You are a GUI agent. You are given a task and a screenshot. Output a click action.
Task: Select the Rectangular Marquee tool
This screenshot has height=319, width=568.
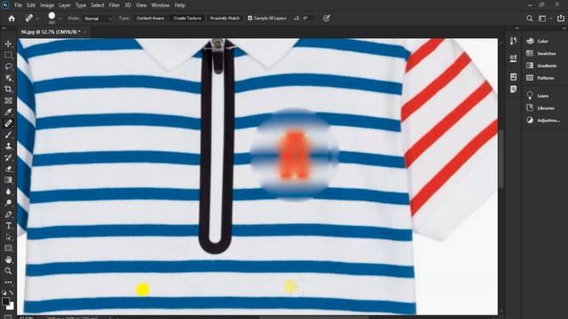coord(8,55)
